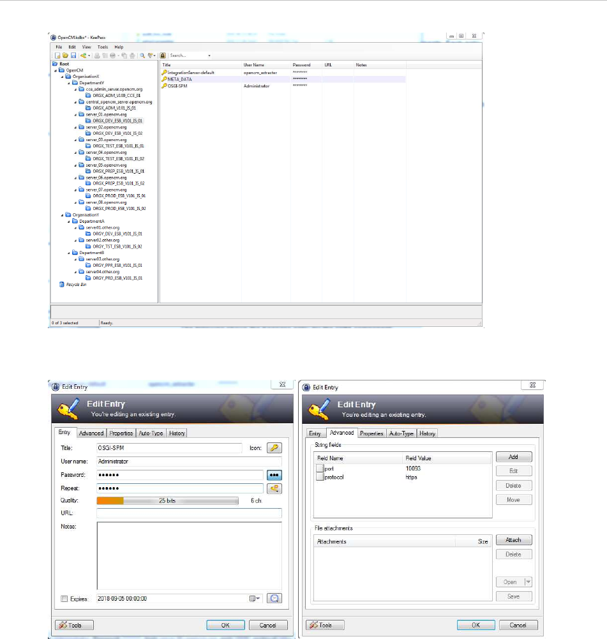Select the port row value 10093
Screen dimensions: 607x639
coord(413,469)
